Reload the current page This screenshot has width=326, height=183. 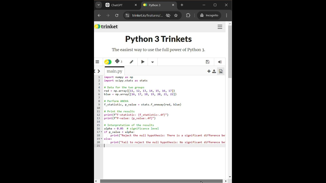(117, 16)
